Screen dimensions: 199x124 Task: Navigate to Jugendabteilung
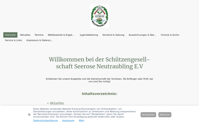[x=89, y=35]
